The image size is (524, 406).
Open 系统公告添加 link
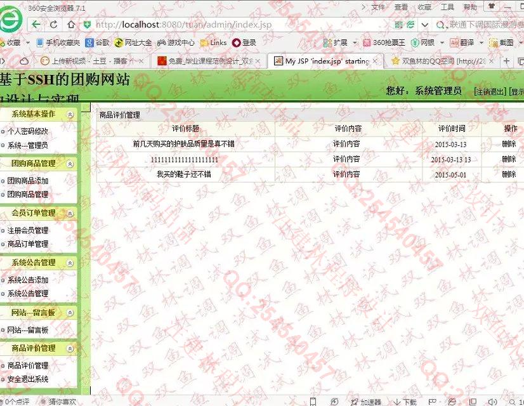tap(28, 280)
